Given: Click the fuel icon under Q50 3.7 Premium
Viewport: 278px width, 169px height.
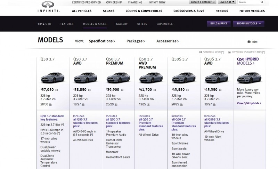Looking at the screenshot, I should point(116,104).
